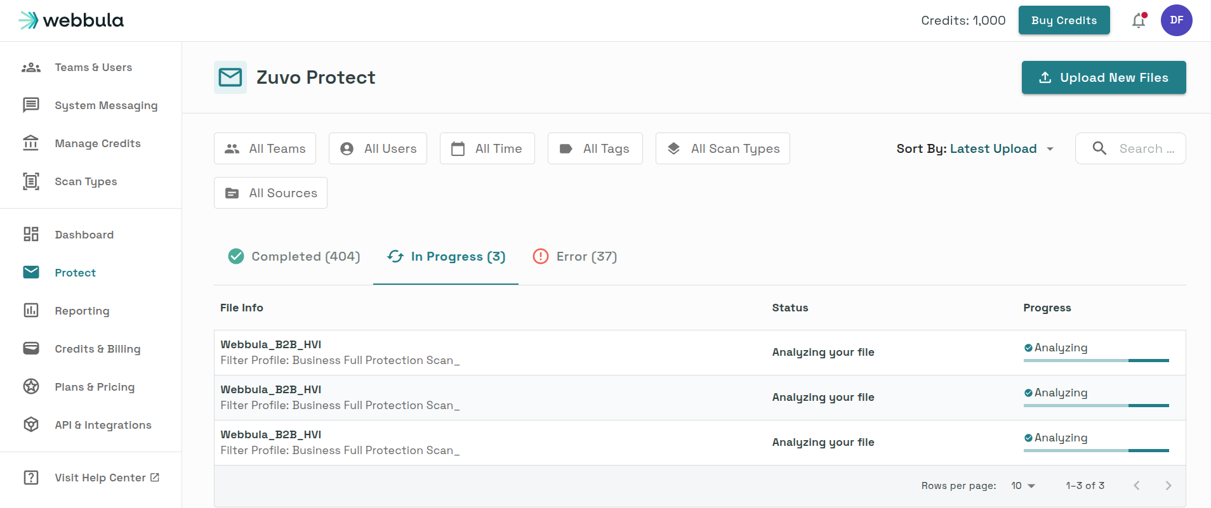Screen dimensions: 1211x508
Task: Click the Credits & Billing card icon
Action: coord(31,349)
